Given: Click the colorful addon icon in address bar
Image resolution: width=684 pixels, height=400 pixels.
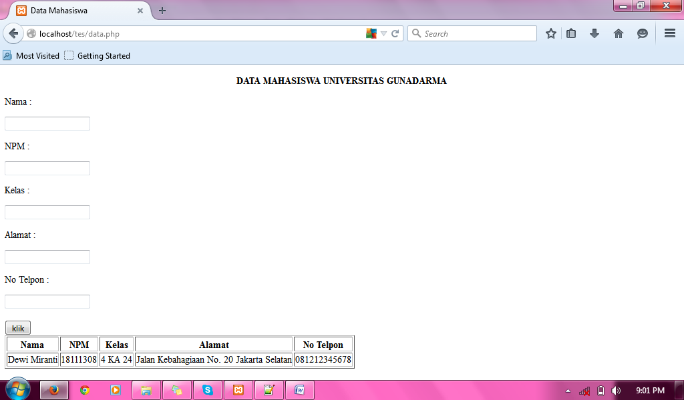Looking at the screenshot, I should coord(371,33).
